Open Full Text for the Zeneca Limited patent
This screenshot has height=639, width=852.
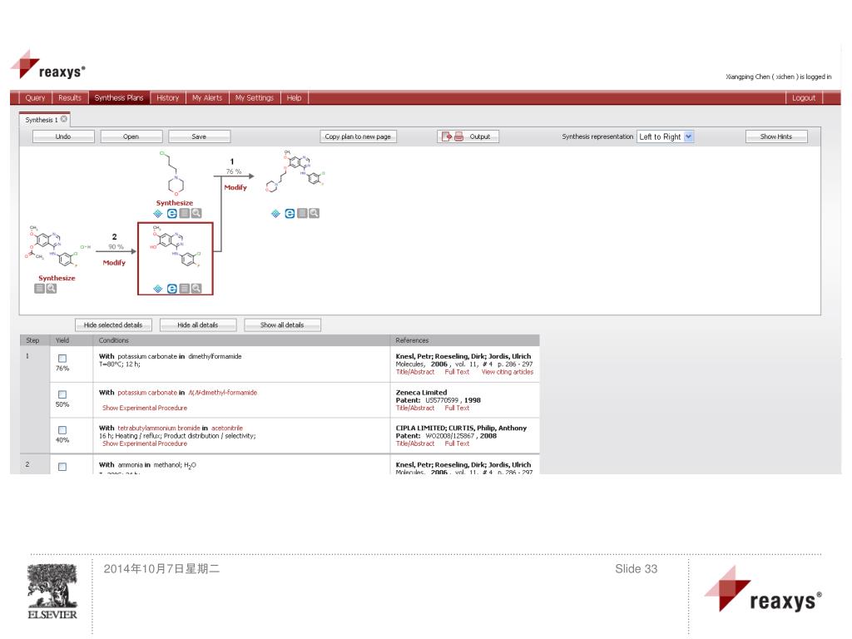pyautogui.click(x=457, y=408)
